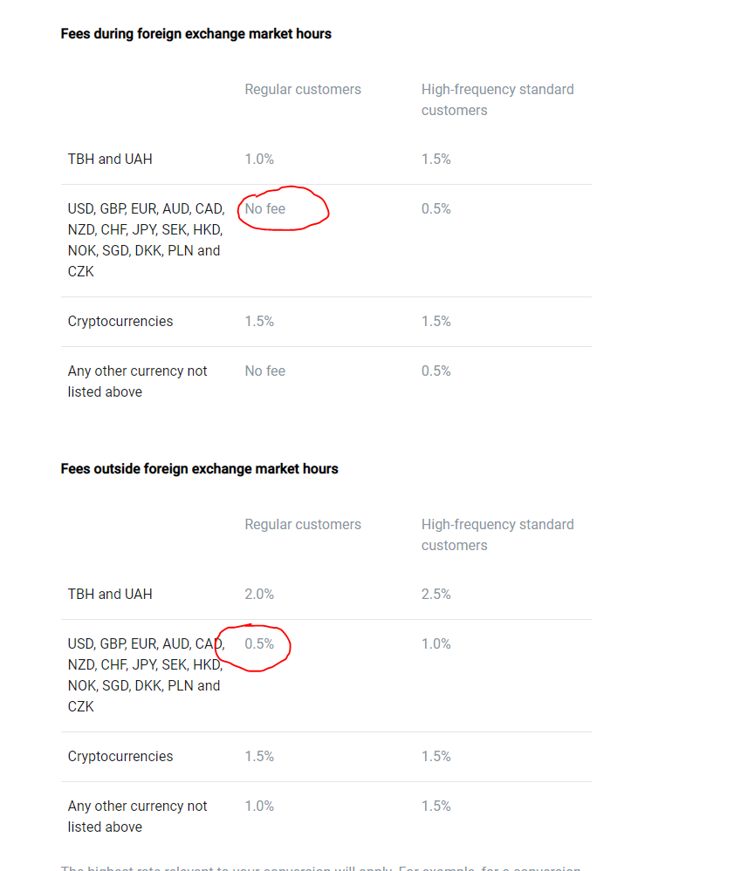Screen dimensions: 741x871
Task: Click 2.0% regular fee for TBH and UAH
Action: pos(259,595)
